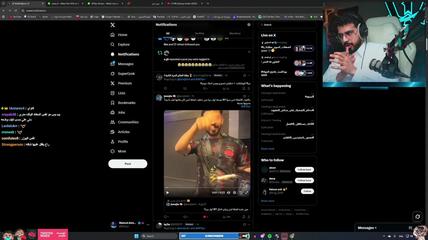This screenshot has width=428, height=240.
Task: Open video settings gear
Action: pyautogui.click(x=234, y=192)
